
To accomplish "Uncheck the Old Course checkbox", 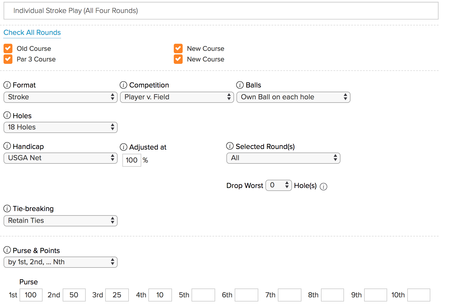I will click(8, 48).
